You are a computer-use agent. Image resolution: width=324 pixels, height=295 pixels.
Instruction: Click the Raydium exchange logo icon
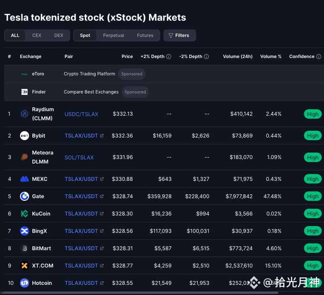coord(24,114)
